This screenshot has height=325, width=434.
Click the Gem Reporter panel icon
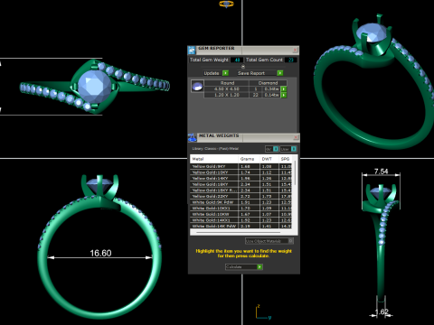pos(192,50)
